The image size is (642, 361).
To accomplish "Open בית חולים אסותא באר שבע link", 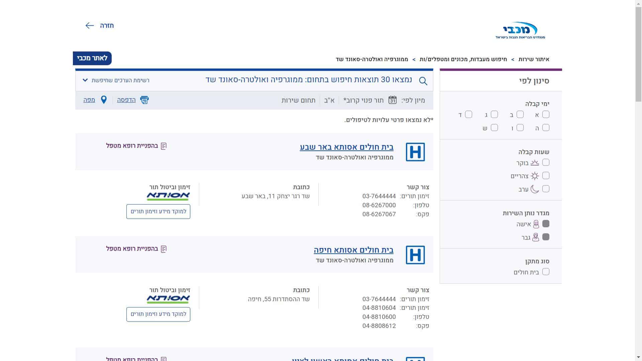I will click(346, 147).
